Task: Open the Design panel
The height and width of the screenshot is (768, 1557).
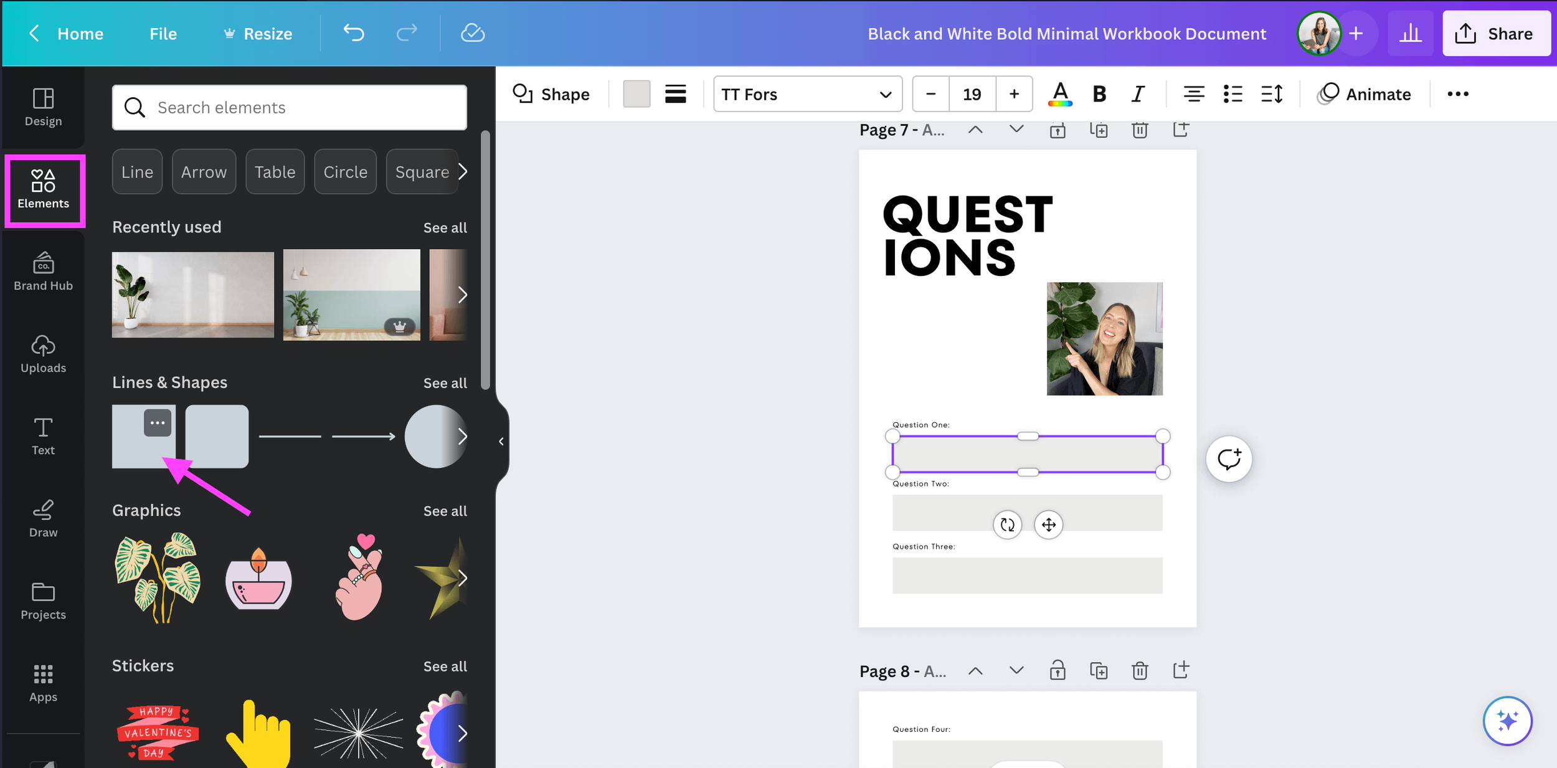Action: [x=43, y=107]
